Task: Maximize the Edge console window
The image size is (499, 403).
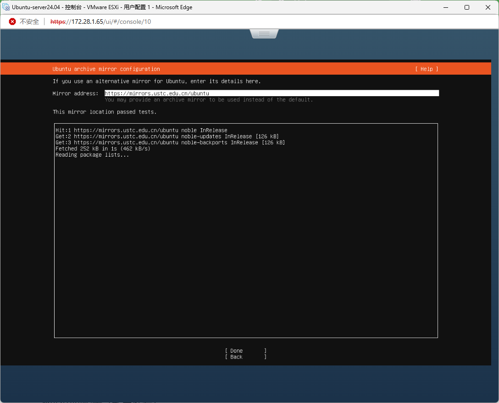Action: (x=466, y=7)
